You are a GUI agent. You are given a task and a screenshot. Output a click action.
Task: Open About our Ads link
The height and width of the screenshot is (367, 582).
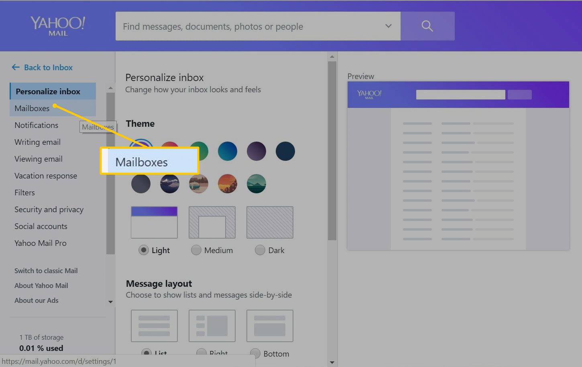click(37, 300)
